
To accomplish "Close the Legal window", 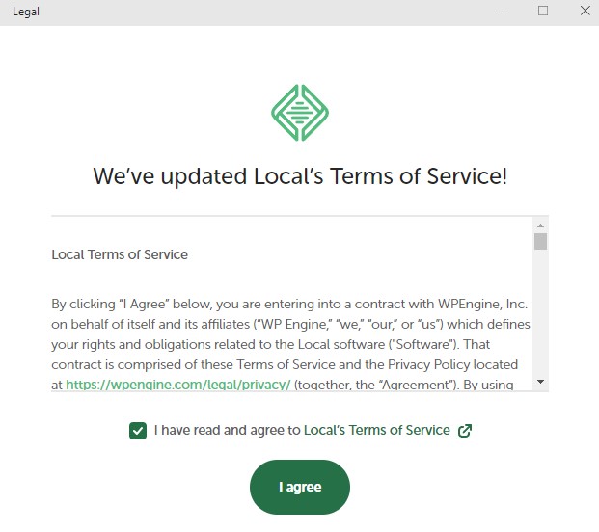I will pos(585,11).
